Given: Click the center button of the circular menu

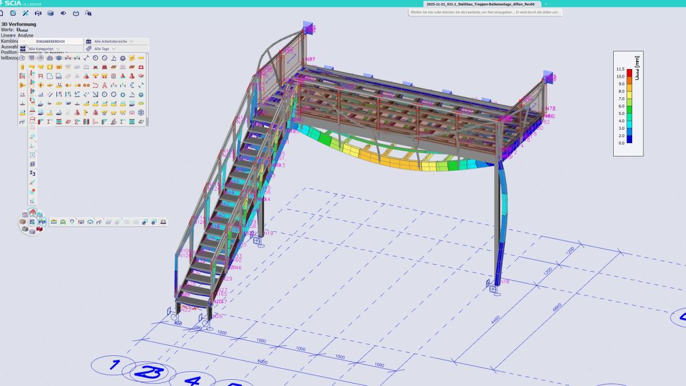Looking at the screenshot, I should 32,221.
